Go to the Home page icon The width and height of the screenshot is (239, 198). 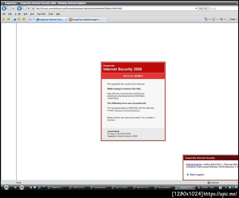click(206, 19)
